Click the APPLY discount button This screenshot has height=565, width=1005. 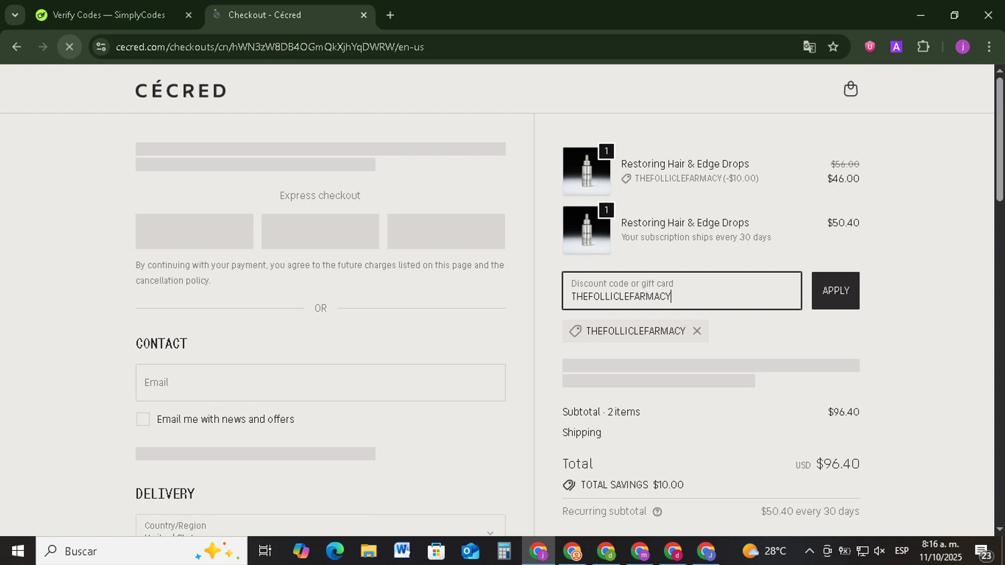(835, 291)
